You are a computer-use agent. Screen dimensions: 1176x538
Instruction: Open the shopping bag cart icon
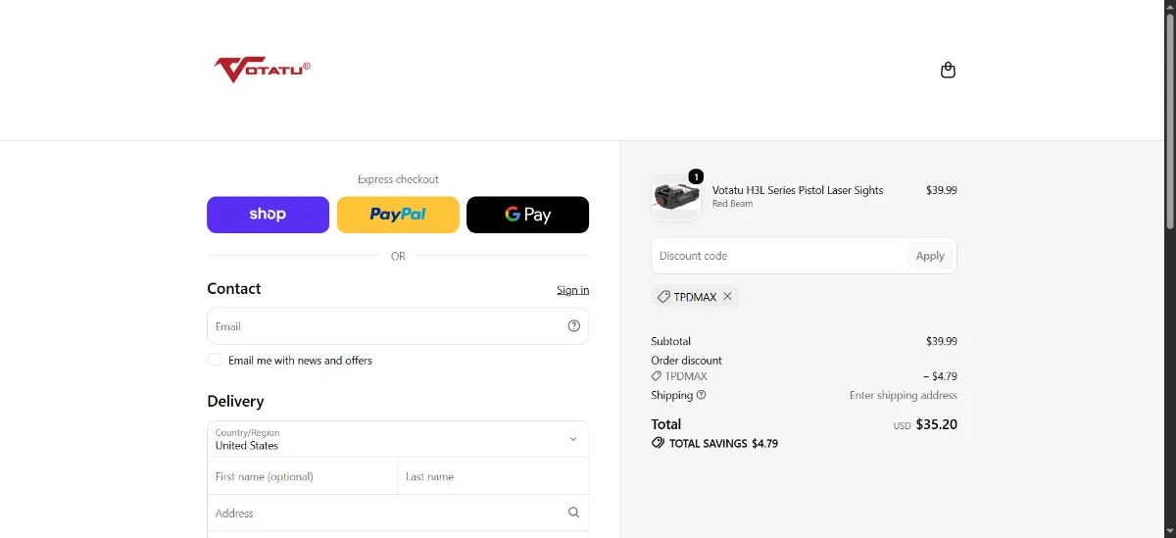point(948,71)
